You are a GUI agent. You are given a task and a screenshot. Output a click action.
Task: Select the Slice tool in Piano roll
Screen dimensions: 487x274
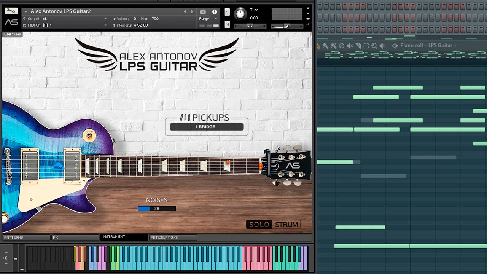point(358,46)
